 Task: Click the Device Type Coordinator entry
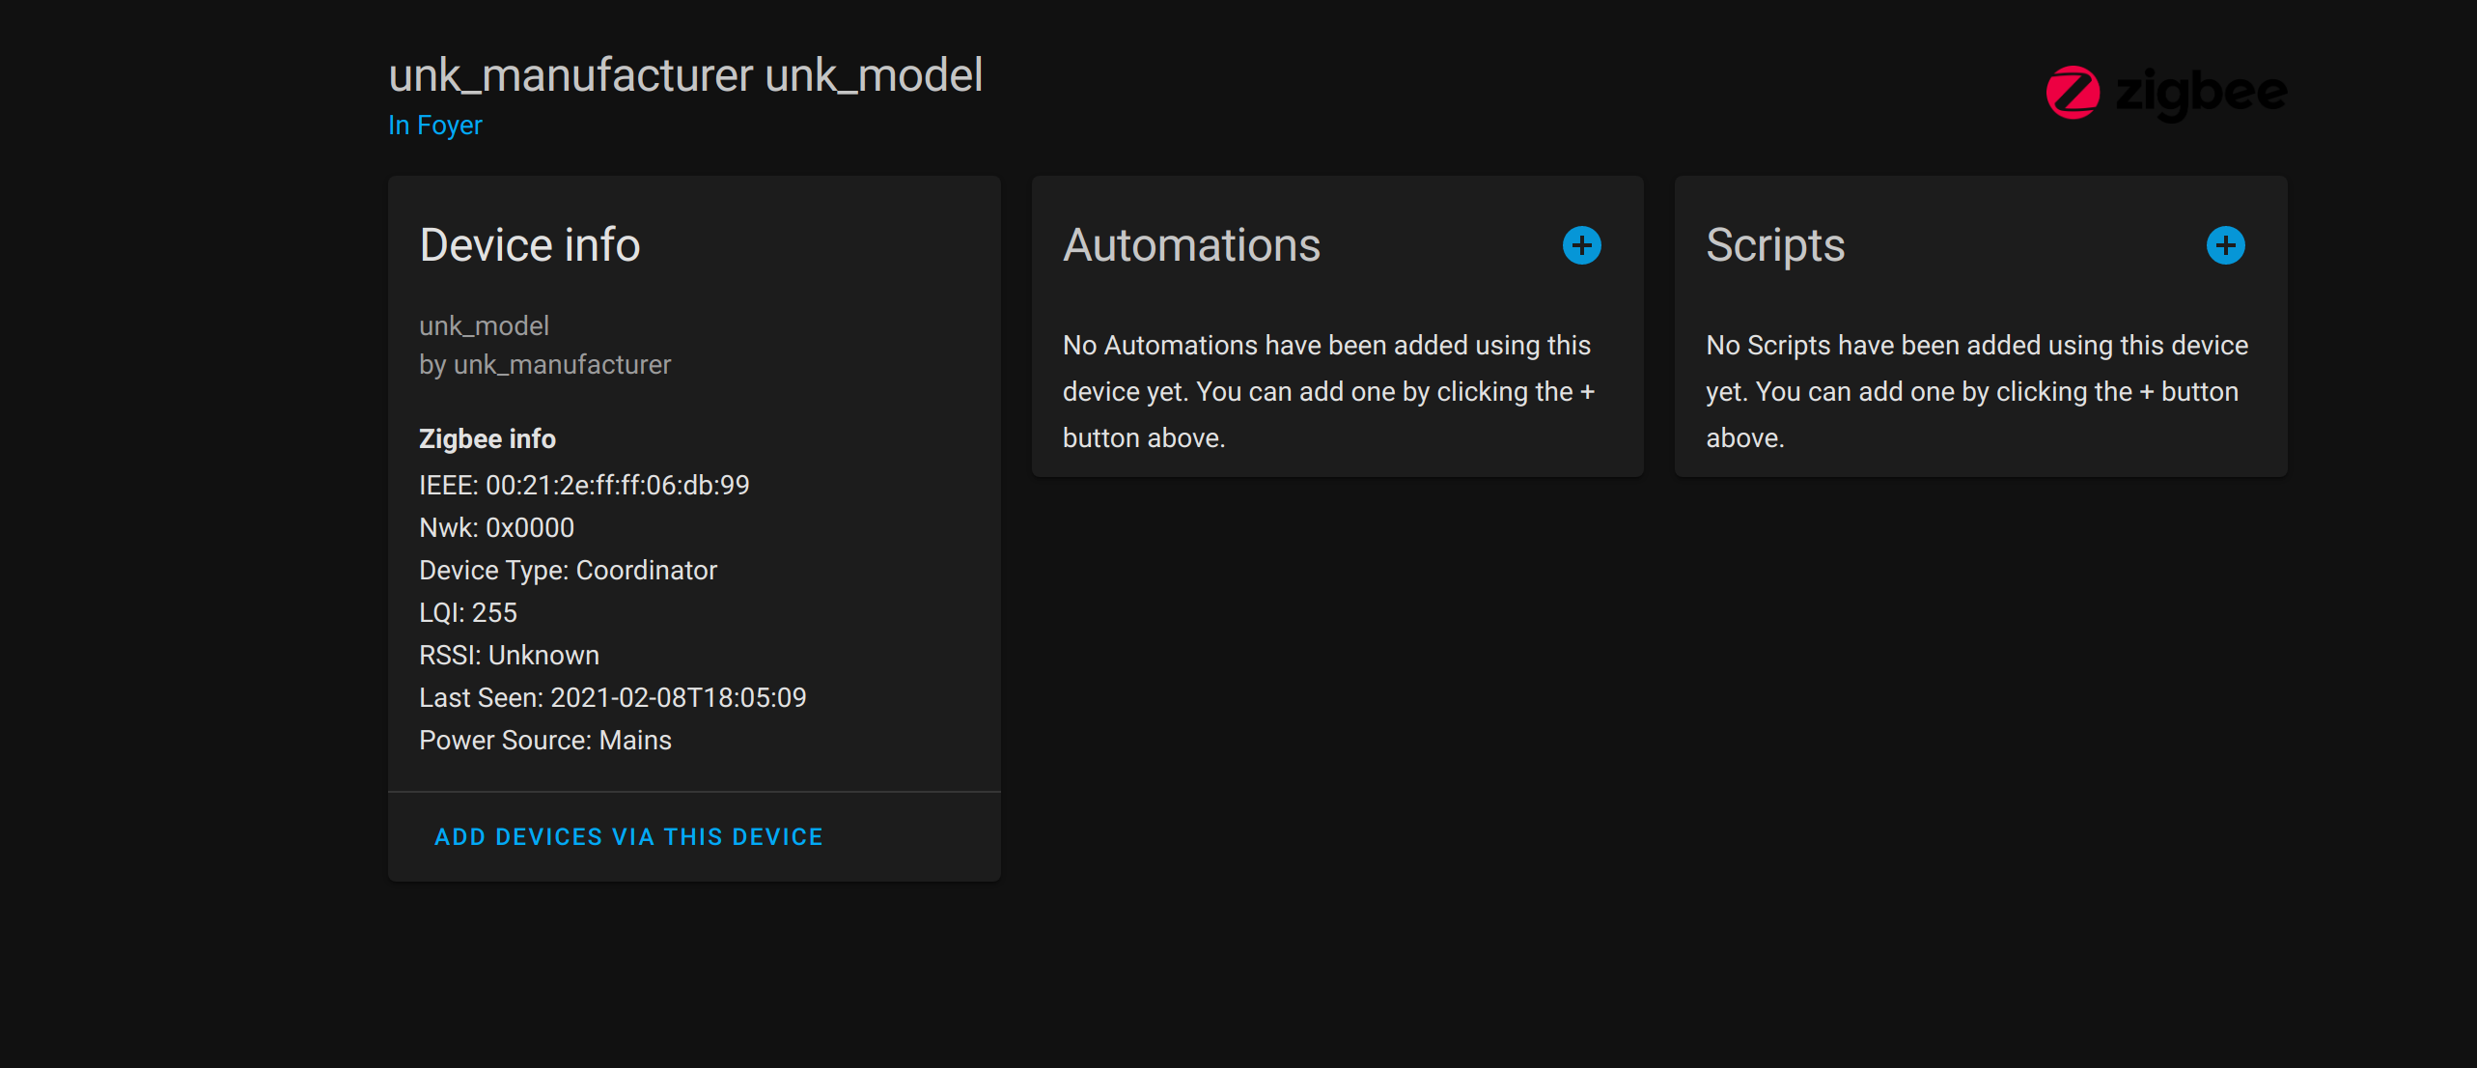(568, 570)
